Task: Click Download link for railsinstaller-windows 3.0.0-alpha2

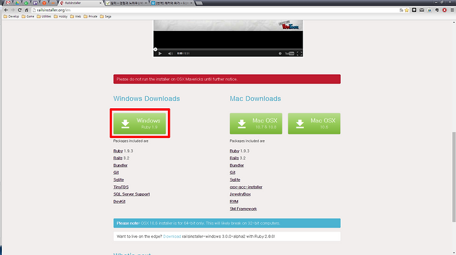Action: tap(172, 237)
